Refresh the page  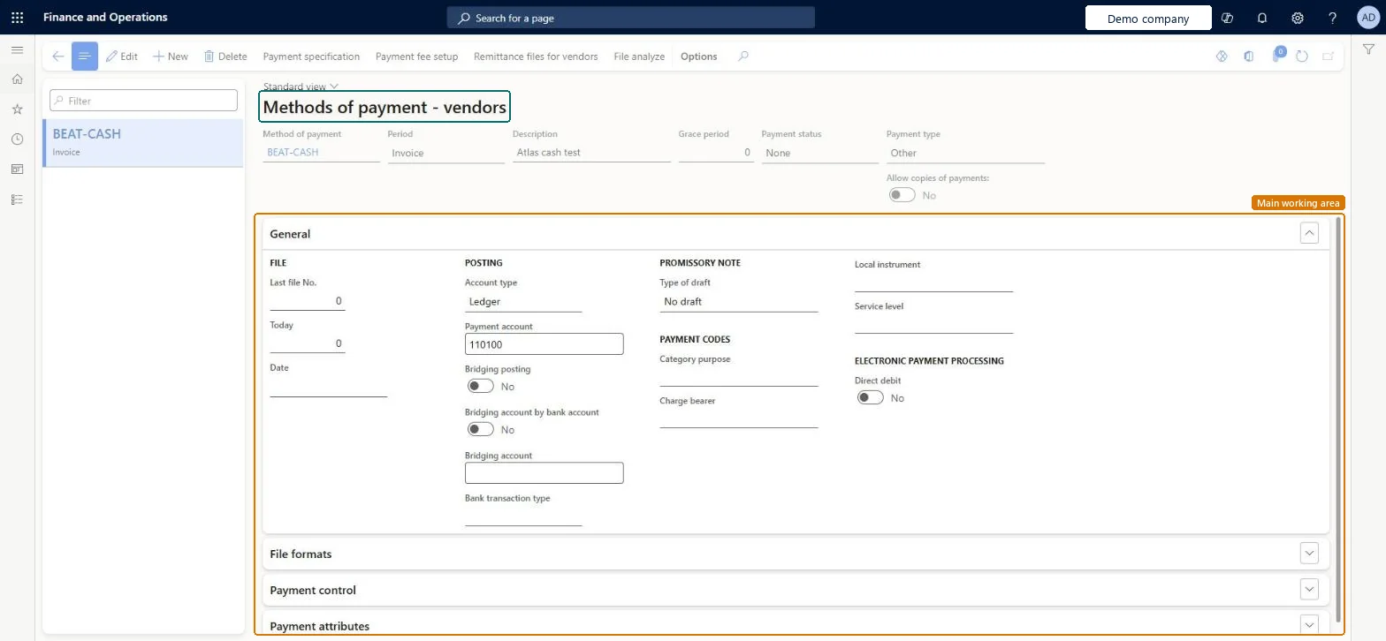[1302, 57]
